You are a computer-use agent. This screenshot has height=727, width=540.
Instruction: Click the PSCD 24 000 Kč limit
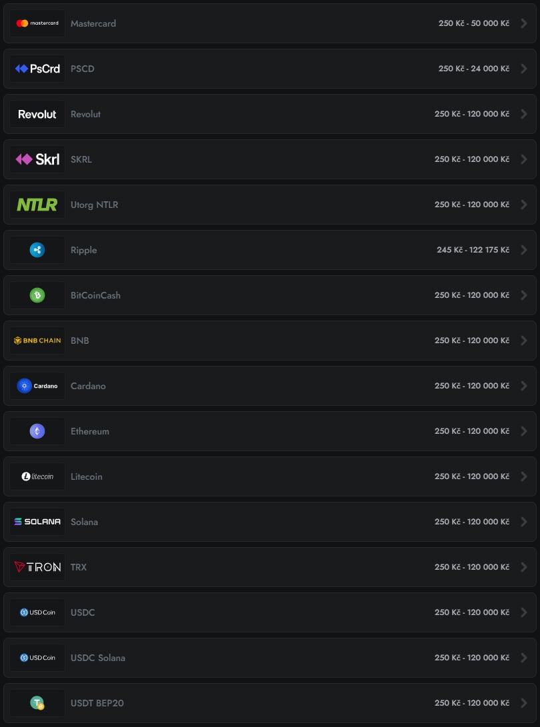pyautogui.click(x=473, y=69)
